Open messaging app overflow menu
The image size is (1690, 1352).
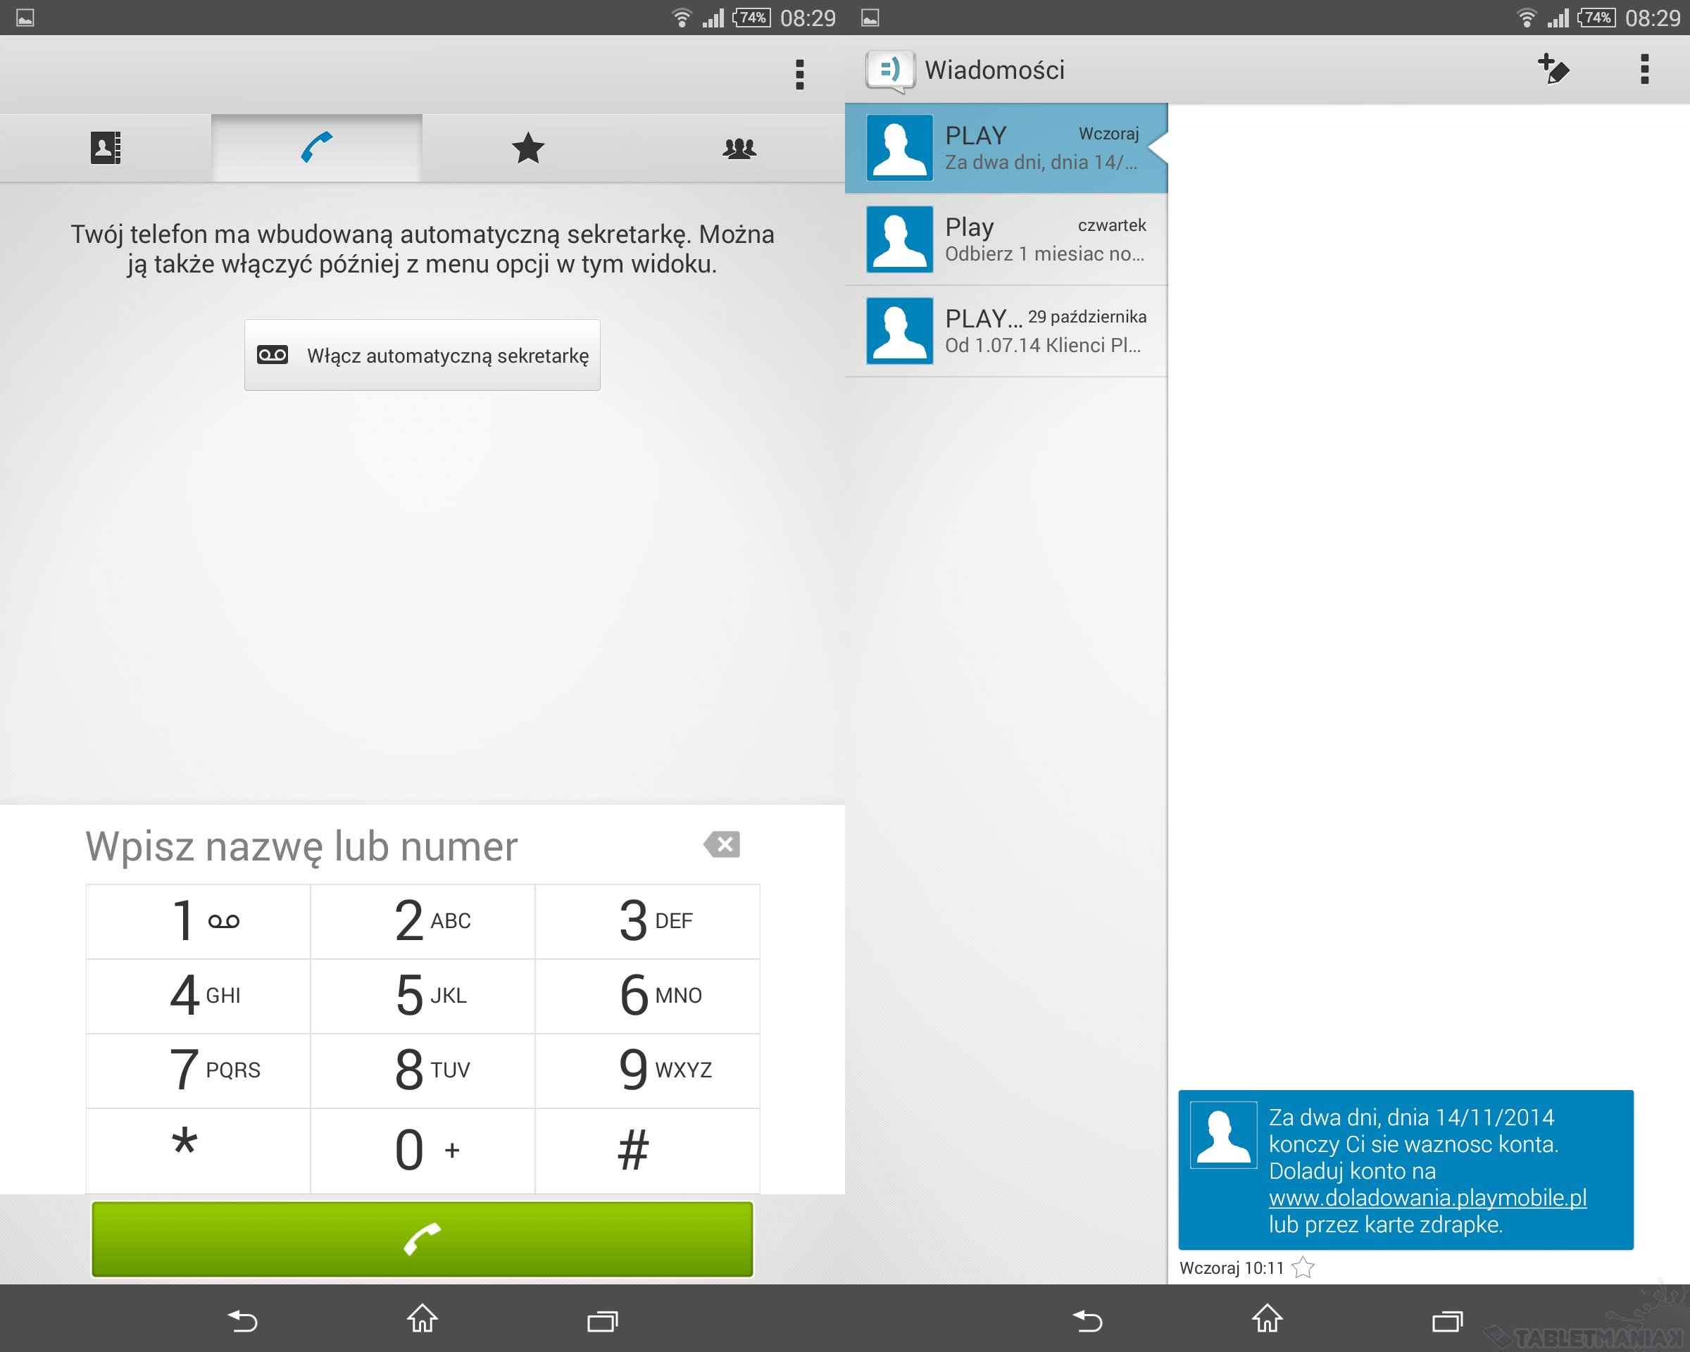point(1644,70)
